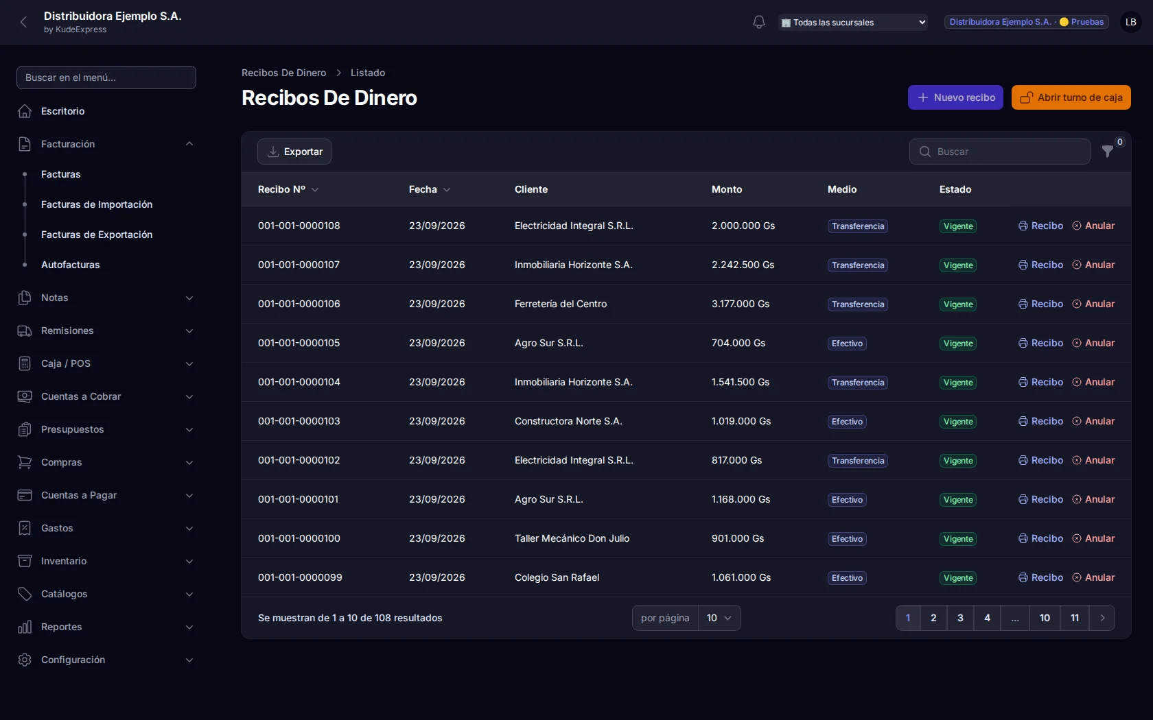Print Recibo for receipt 001-001-0000105
Screen dimensions: 1153x720
point(1040,343)
